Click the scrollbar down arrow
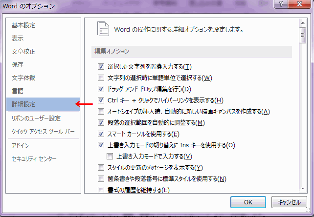The height and width of the screenshot is (217, 314). tap(303, 188)
